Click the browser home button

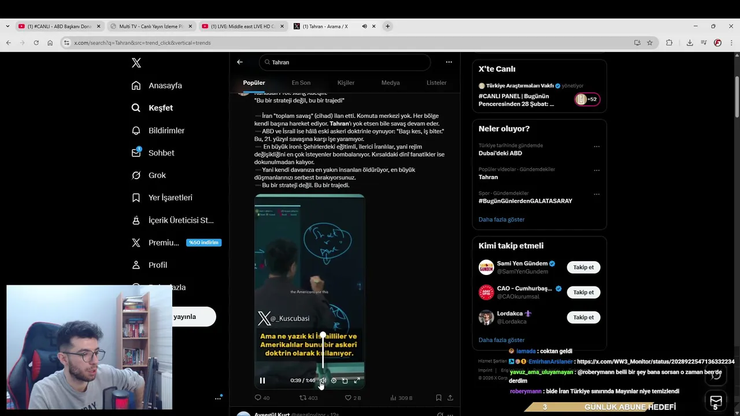[x=50, y=43]
